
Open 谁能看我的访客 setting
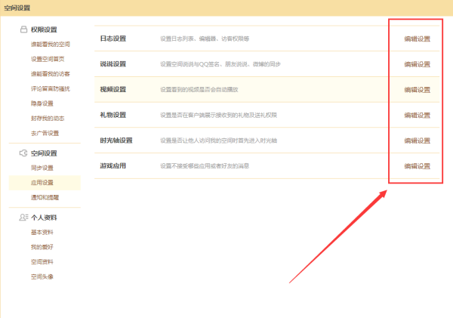(x=51, y=74)
